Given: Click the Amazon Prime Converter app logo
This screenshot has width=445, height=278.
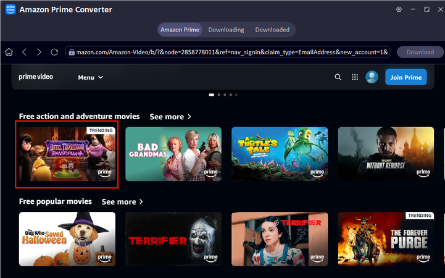Looking at the screenshot, I should coord(10,9).
